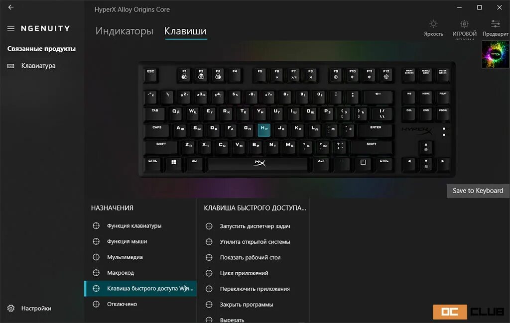
Task: Select the Windows logo key on the keyboard
Action: pyautogui.click(x=174, y=163)
